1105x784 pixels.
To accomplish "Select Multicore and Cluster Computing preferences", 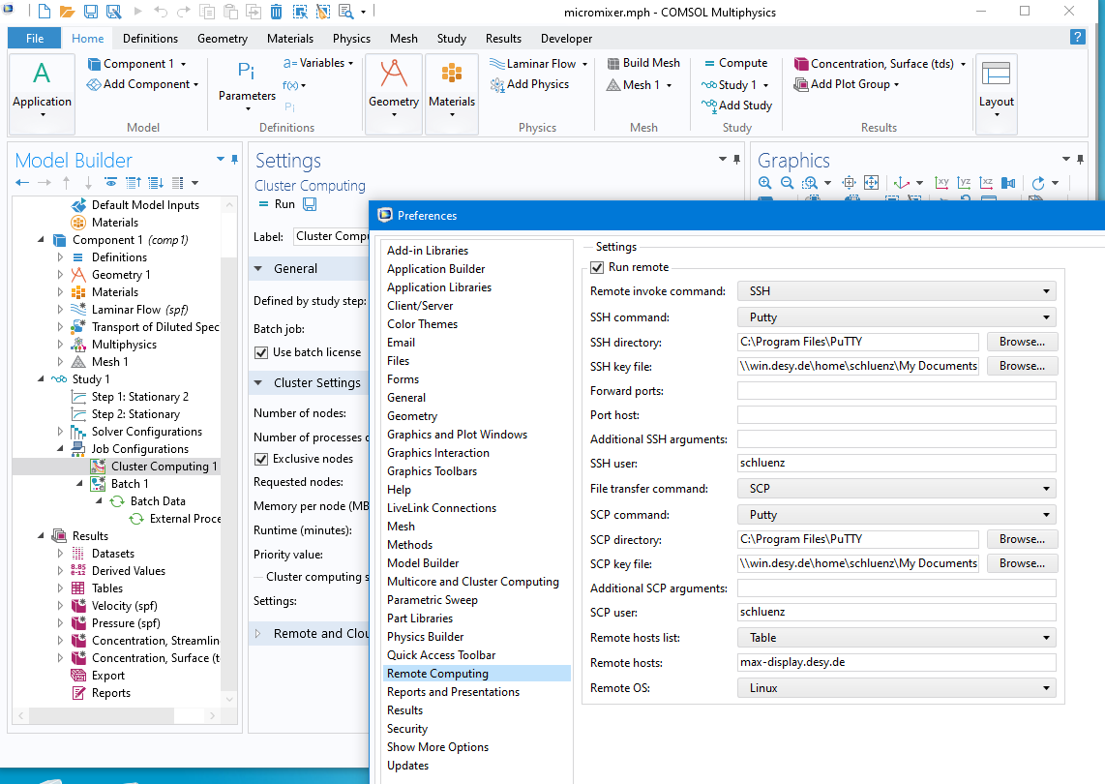I will point(472,582).
